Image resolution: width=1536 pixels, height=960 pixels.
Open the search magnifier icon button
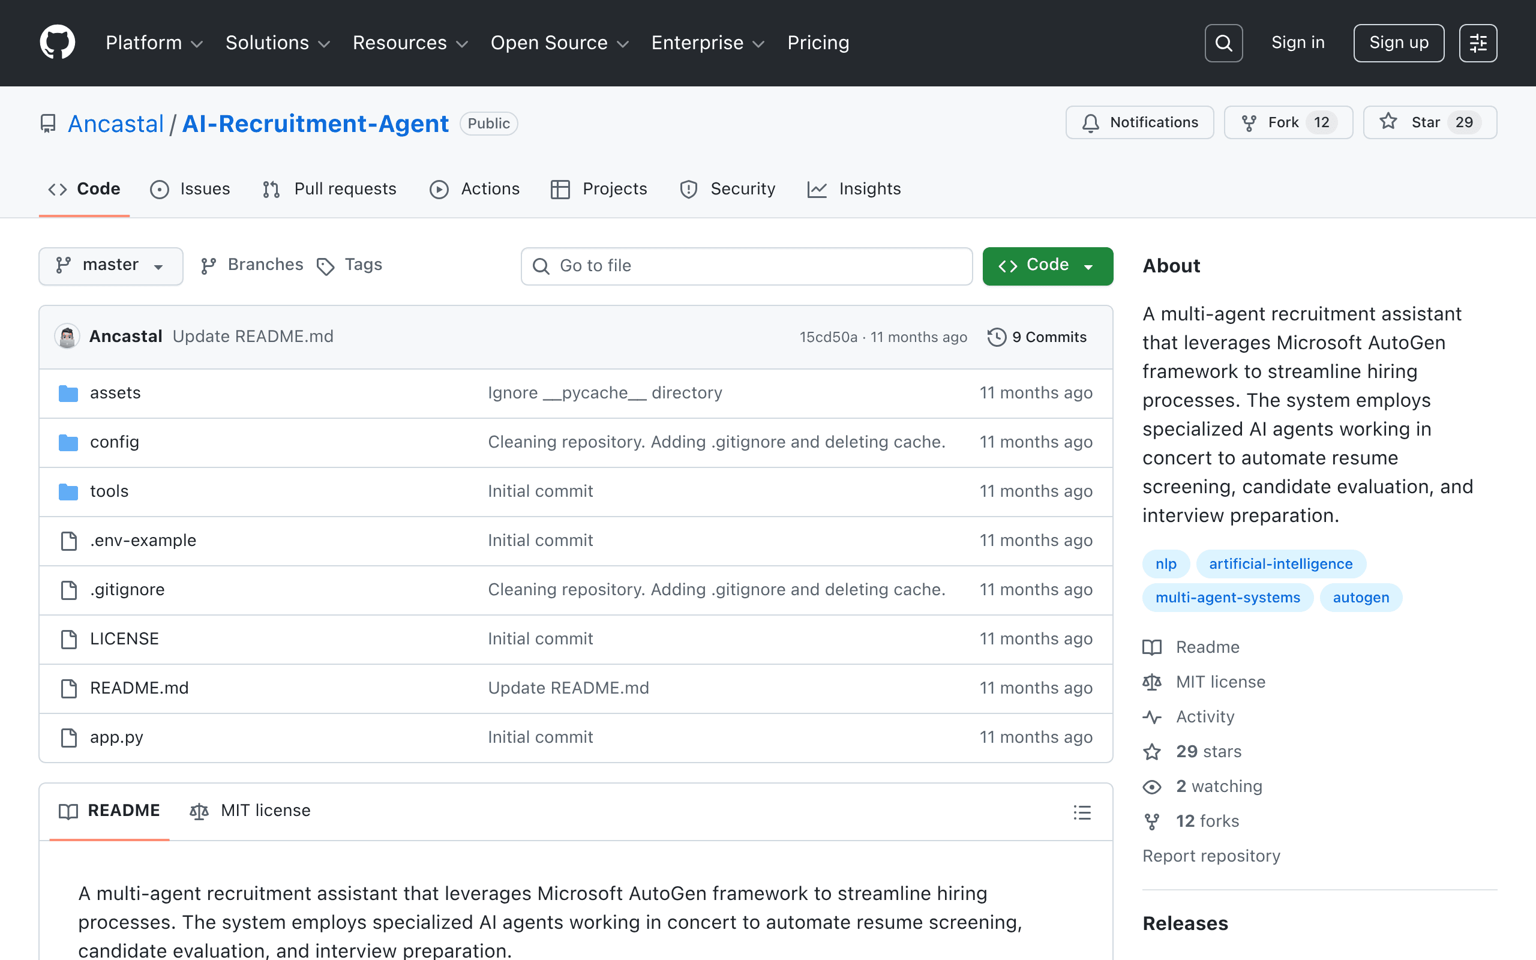click(x=1223, y=43)
